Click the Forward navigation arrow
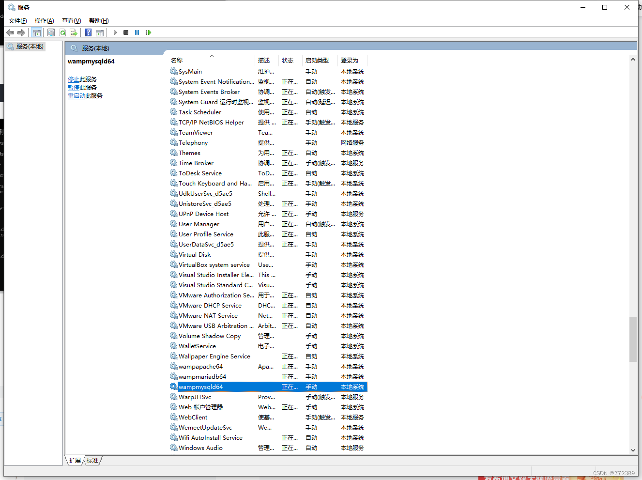 (21, 32)
